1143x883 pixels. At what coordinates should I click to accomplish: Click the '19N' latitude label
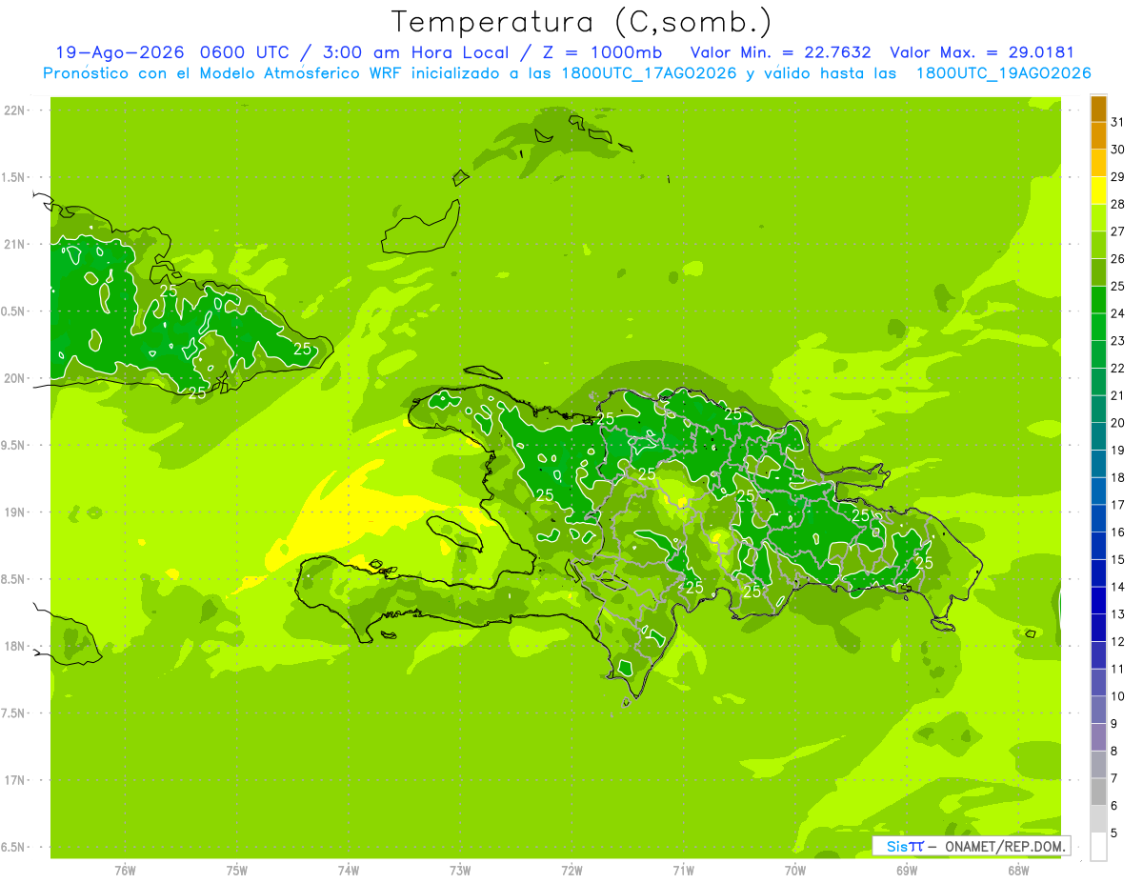click(13, 512)
